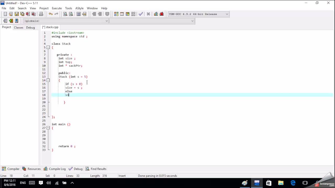Click the Delete profiling information icon
Viewport: 335px width, 188px height.
click(x=162, y=14)
